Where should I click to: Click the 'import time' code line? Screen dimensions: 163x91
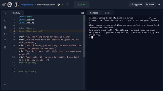pos(25,17)
